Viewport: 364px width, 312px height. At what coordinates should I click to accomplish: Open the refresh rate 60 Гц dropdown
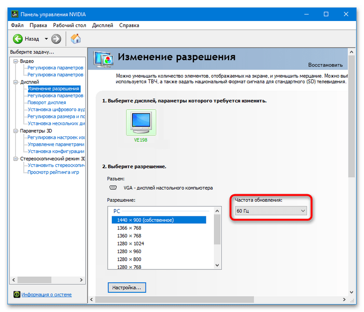pos(271,211)
